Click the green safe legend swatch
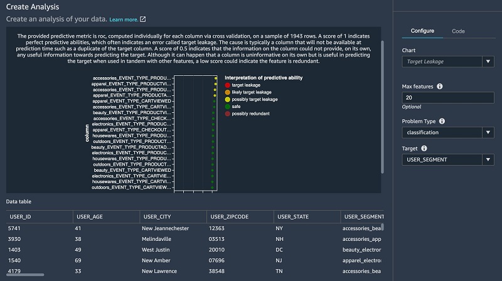 [228, 107]
